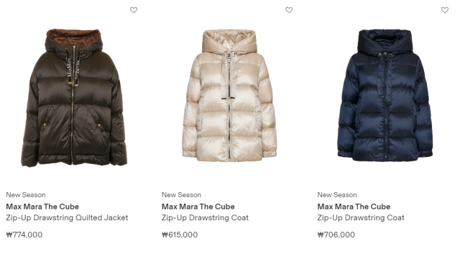The width and height of the screenshot is (465, 254).
Task: Open Zip-Up Drawstring Quilted Jacket title
Action: pos(67,218)
